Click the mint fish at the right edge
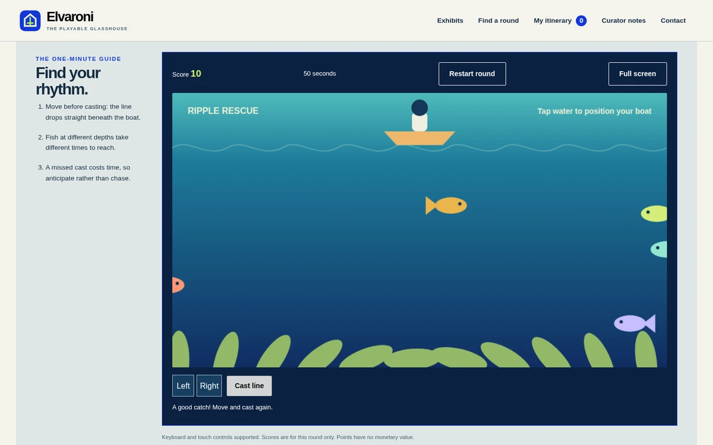 [x=659, y=249]
